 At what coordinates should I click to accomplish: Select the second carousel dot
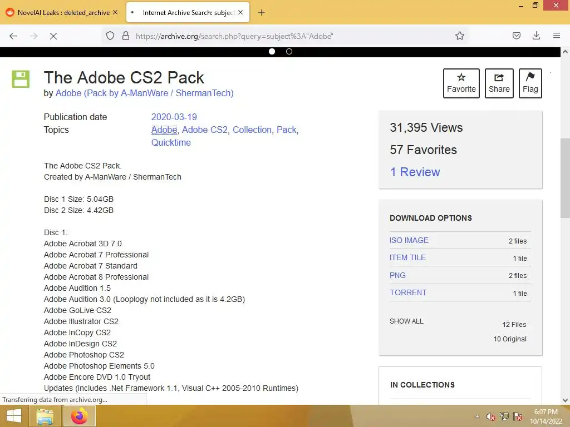[x=289, y=52]
